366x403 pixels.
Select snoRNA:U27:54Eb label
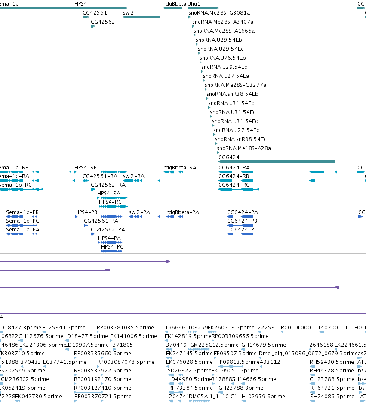pyautogui.click(x=237, y=130)
